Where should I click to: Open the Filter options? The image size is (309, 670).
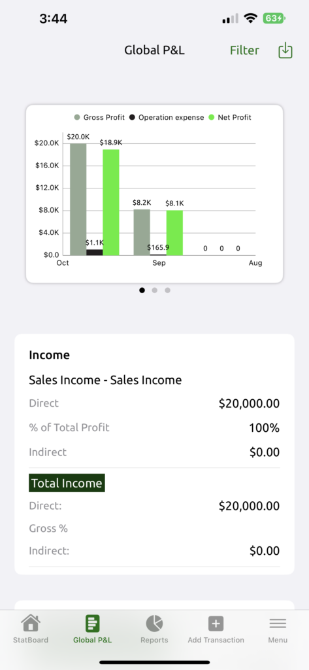244,50
